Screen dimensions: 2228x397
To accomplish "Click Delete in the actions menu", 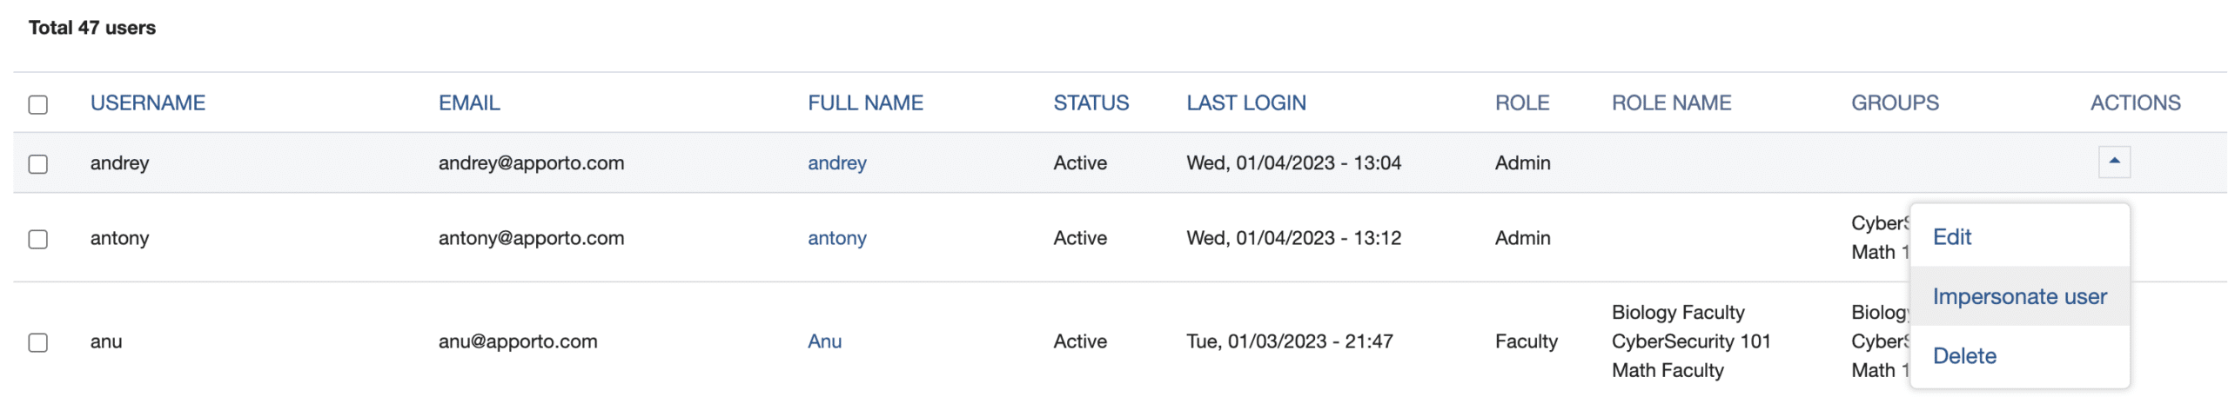I will (1964, 355).
